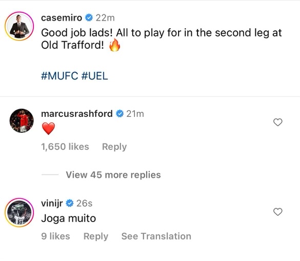Reply to vinijr's comment
This screenshot has width=300, height=261.
coord(96,236)
